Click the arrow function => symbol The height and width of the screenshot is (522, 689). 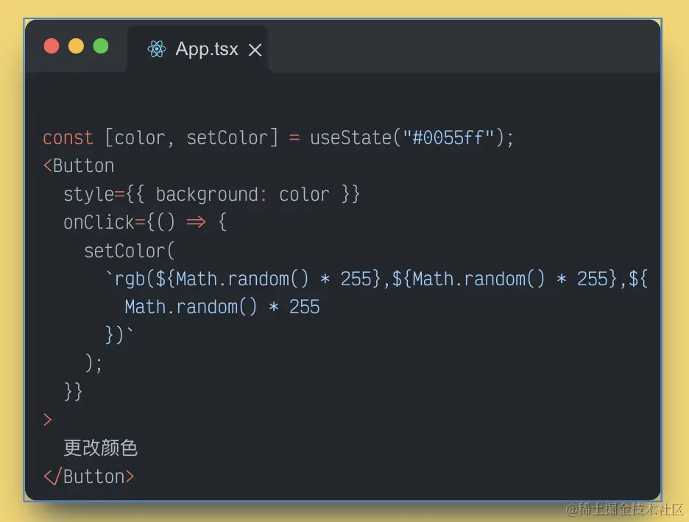tap(196, 222)
